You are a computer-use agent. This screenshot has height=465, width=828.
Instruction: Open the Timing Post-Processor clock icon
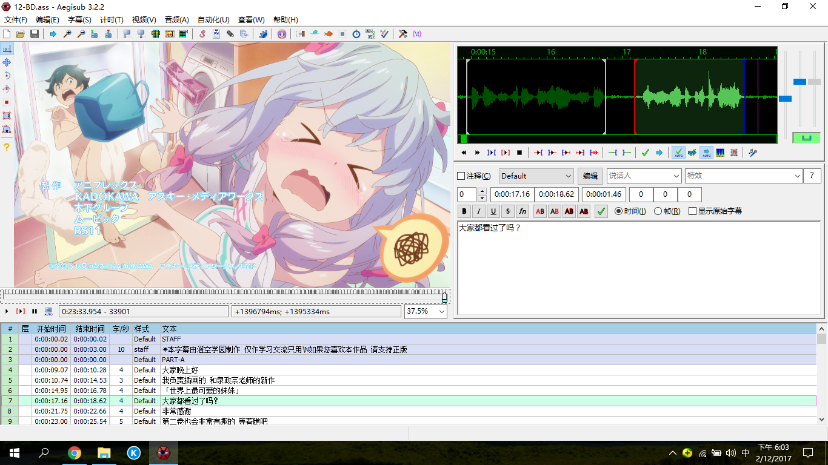(x=356, y=34)
